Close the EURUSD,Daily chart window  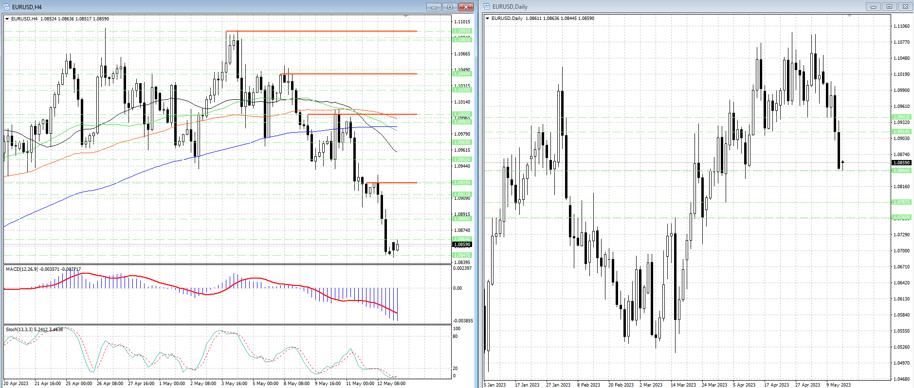point(905,7)
